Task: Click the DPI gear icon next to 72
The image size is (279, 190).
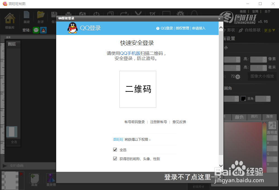Action: coord(238,77)
